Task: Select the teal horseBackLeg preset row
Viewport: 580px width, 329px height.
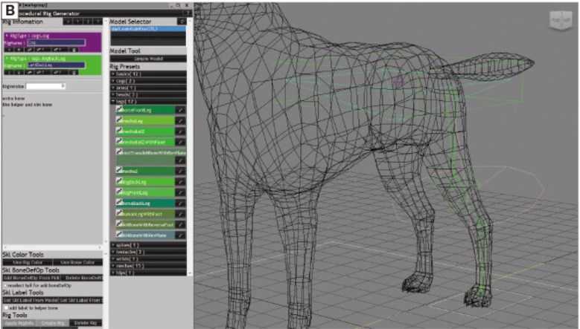Action: 145,203
